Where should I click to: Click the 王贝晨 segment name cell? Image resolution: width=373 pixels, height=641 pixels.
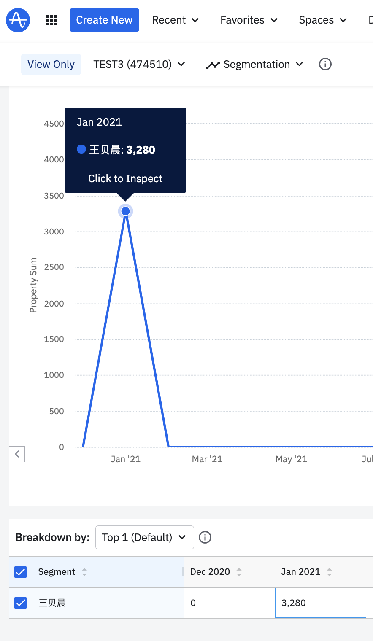click(x=108, y=603)
